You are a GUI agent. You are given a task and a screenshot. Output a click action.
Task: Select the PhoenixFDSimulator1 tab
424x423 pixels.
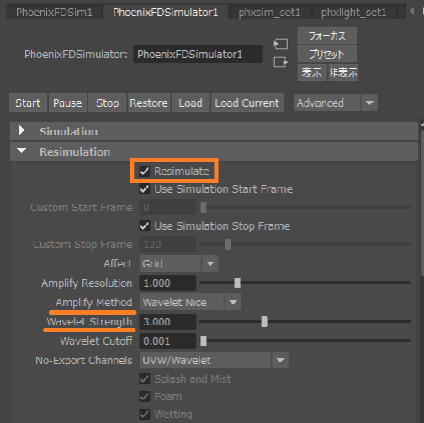[x=165, y=13]
